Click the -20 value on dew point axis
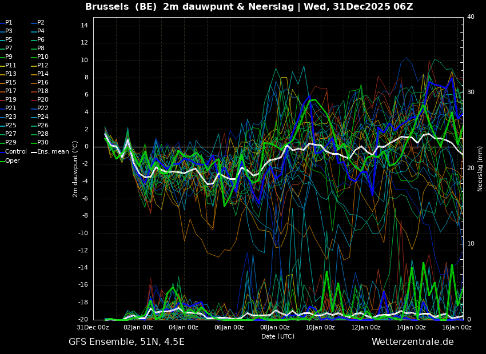This screenshot has height=354, width=486. point(83,320)
